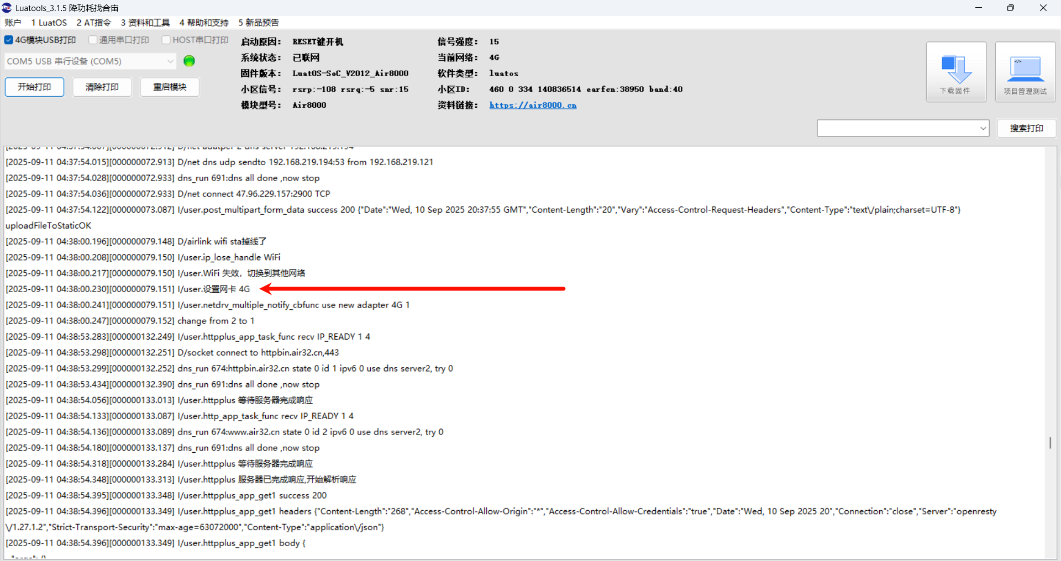Viewport: 1061px width, 561px height.
Task: Open the 项目管理测试 project management icon
Action: click(1025, 72)
